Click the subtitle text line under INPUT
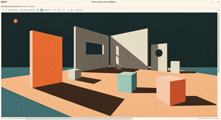The image size is (221, 120). (x=18, y=6)
